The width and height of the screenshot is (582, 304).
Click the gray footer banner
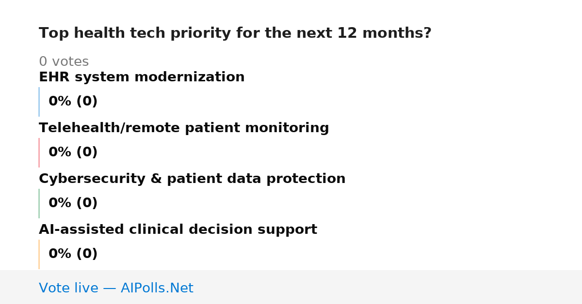pyautogui.click(x=291, y=287)
